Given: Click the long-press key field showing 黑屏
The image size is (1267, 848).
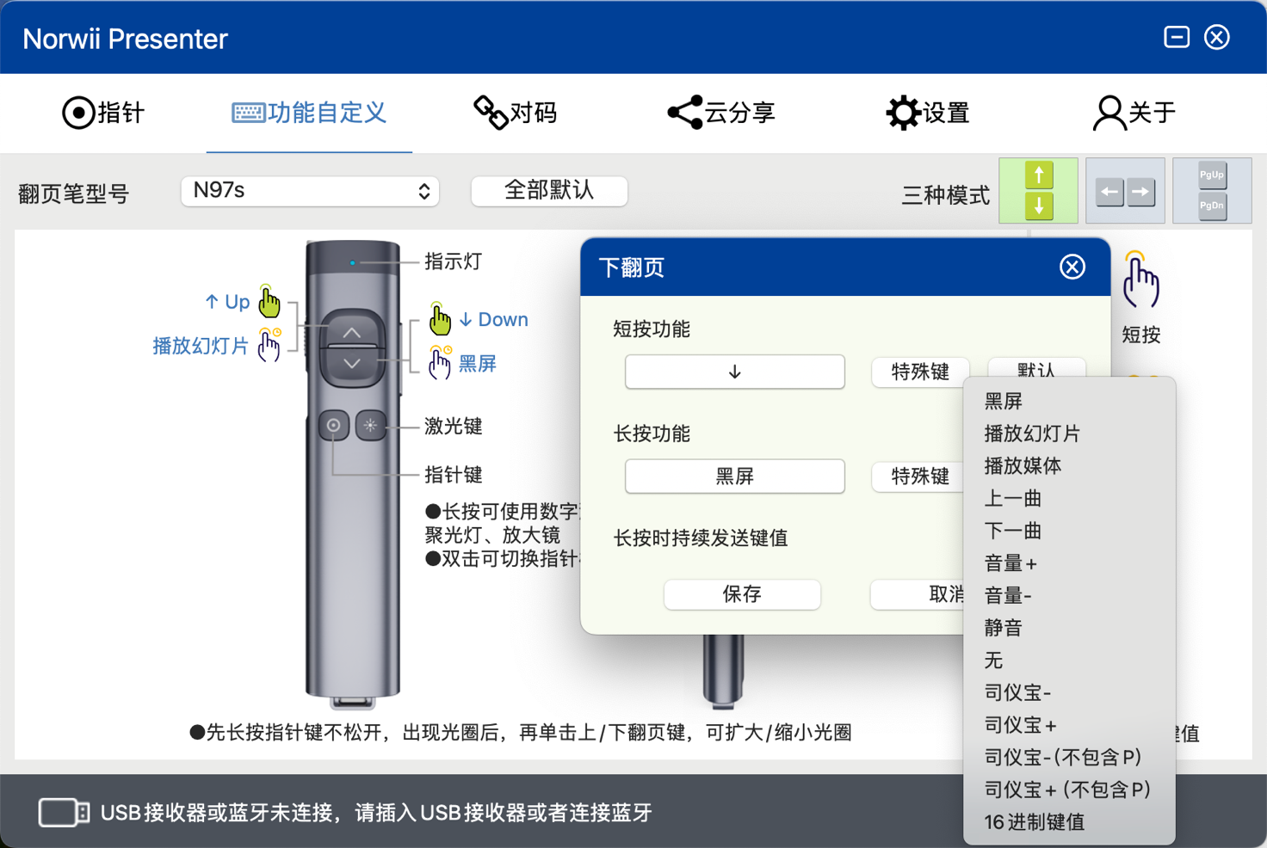Looking at the screenshot, I should tap(734, 476).
